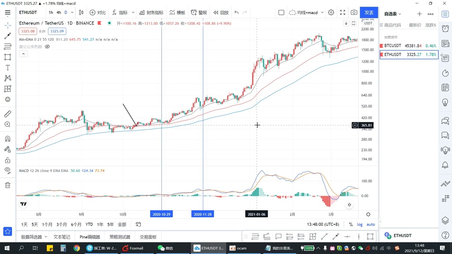Switch range to 1天
The width and height of the screenshot is (452, 254).
tap(24, 224)
